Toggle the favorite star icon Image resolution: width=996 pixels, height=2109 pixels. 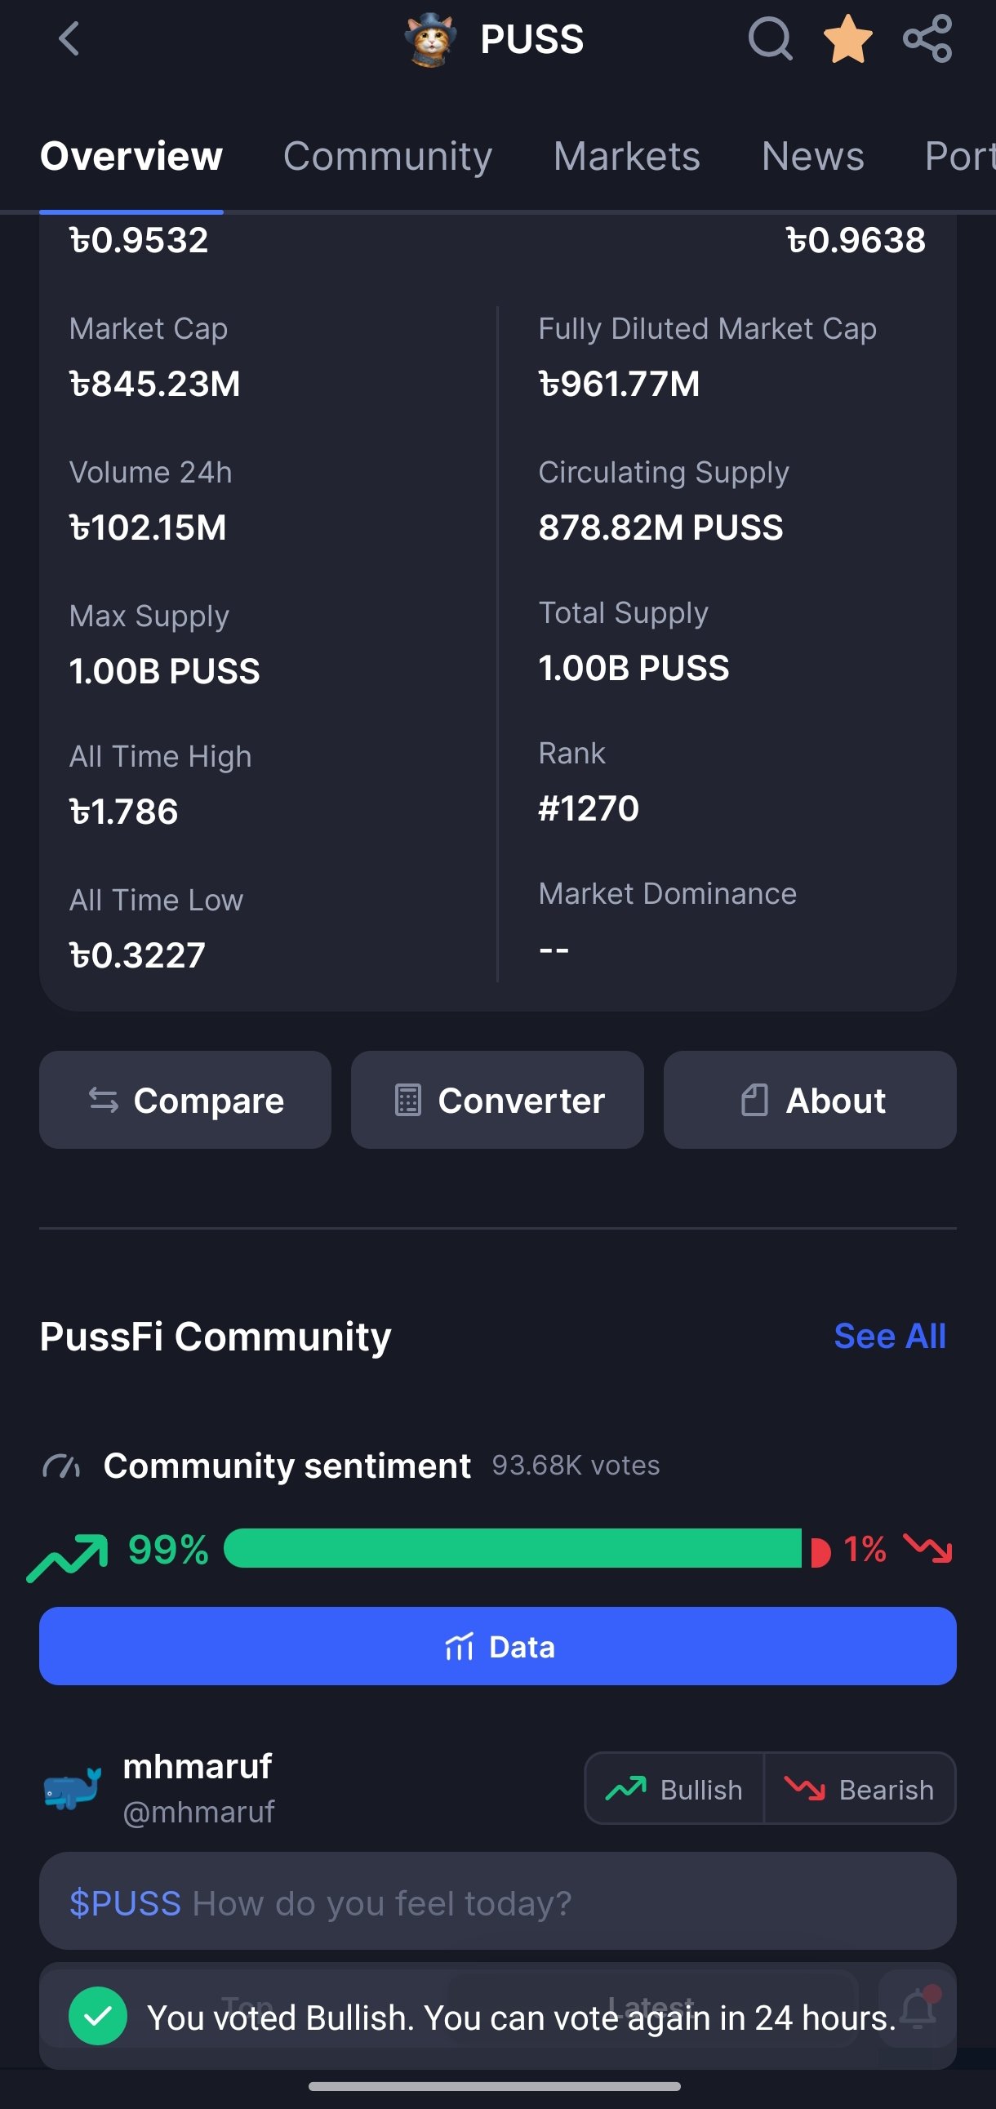848,38
